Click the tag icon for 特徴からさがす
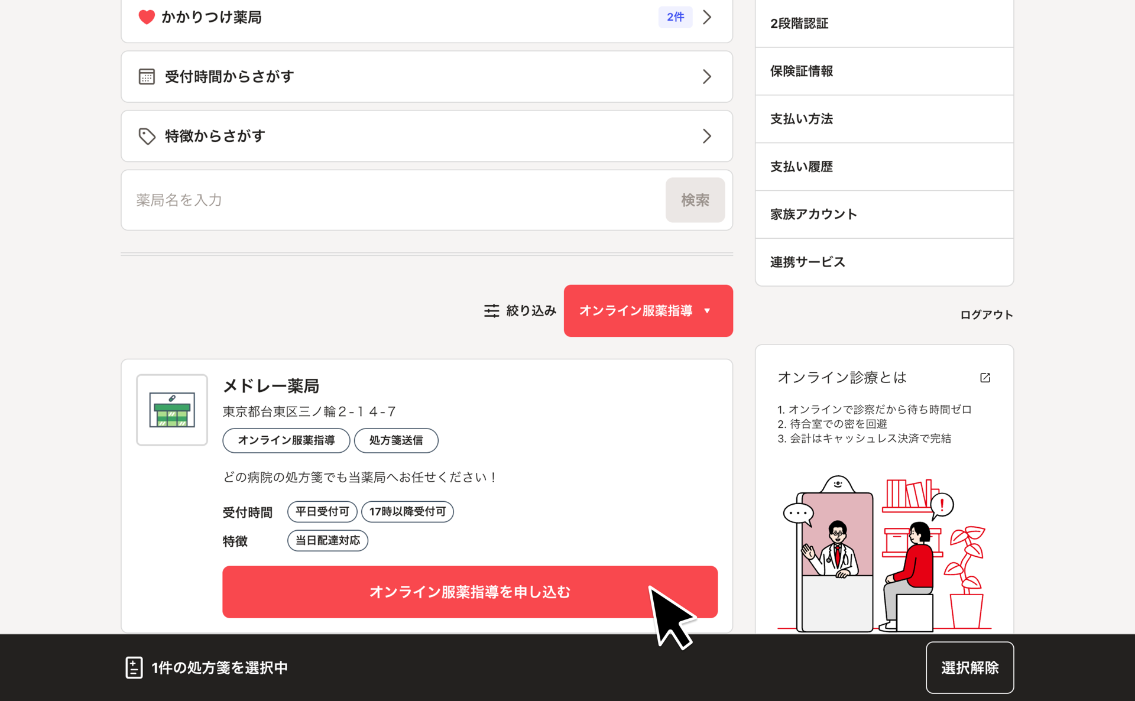Image resolution: width=1135 pixels, height=701 pixels. (x=147, y=137)
